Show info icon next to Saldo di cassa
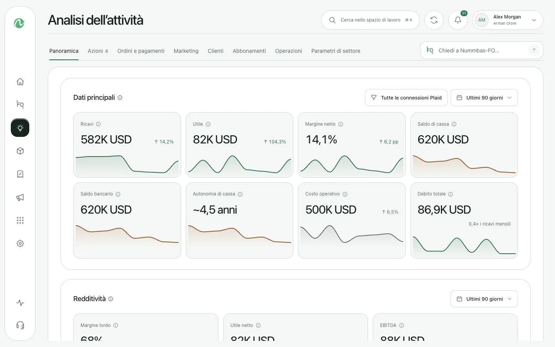This screenshot has height=347, width=555. click(x=454, y=124)
